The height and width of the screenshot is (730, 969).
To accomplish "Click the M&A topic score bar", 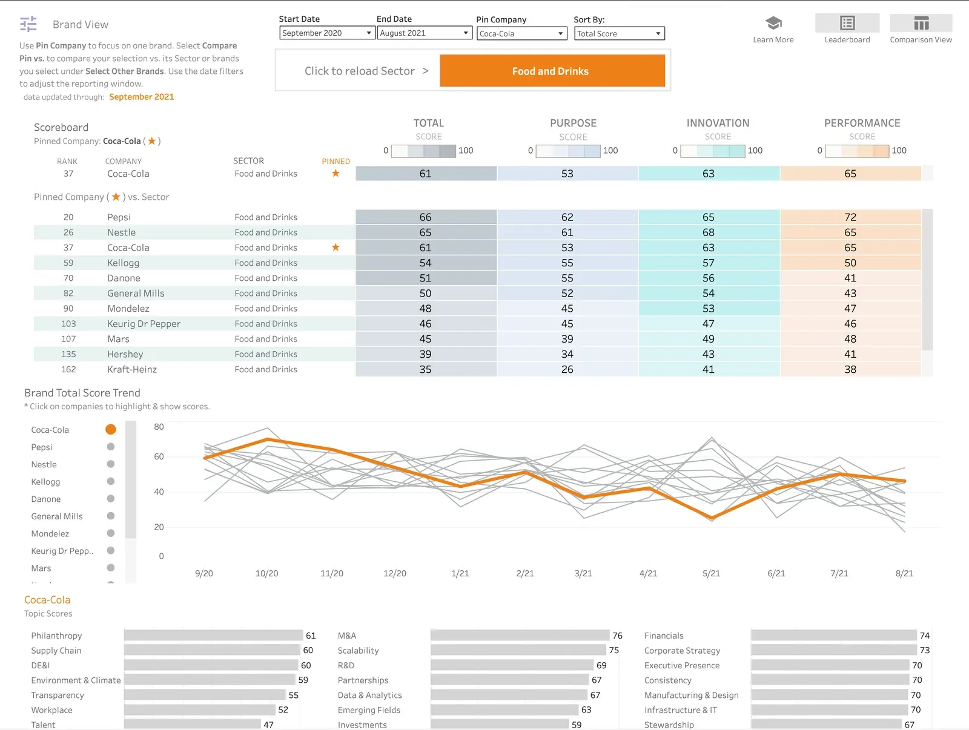I will point(520,636).
